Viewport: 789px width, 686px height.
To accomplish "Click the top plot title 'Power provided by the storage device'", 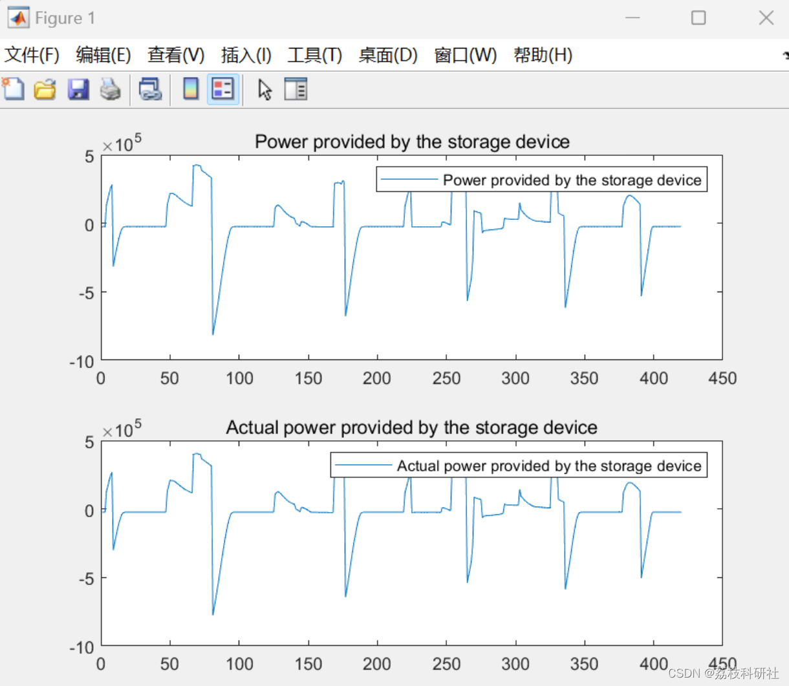I will [x=412, y=142].
